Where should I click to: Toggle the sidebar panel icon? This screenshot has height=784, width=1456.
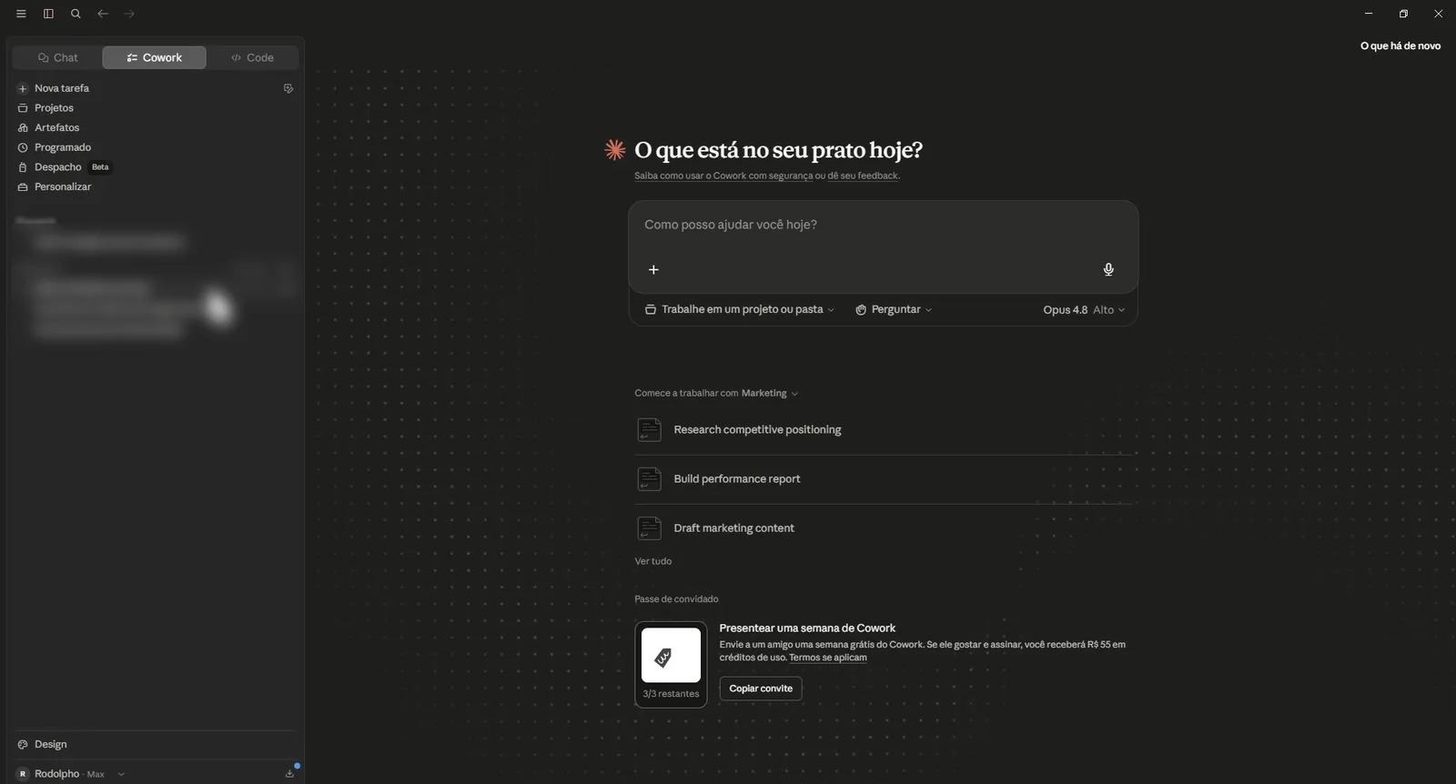click(48, 14)
